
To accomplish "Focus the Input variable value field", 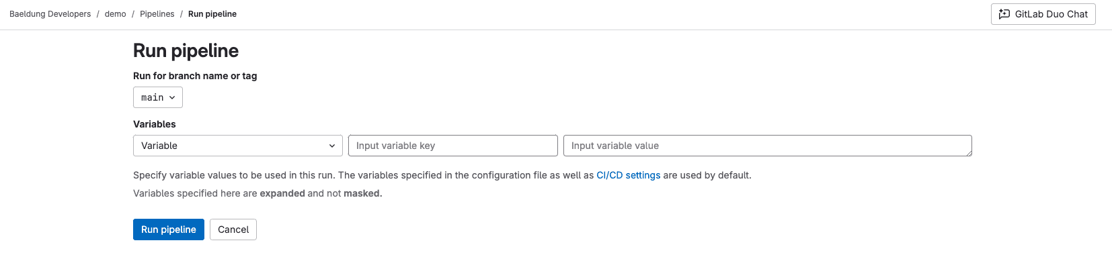I will (768, 146).
